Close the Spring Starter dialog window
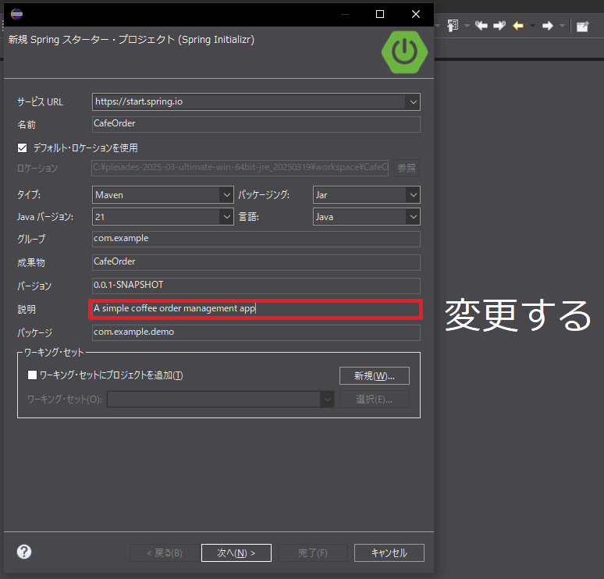Viewport: 604px width, 579px height. tap(416, 14)
